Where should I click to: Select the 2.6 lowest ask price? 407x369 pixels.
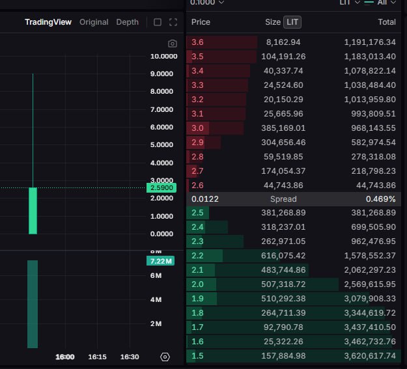[x=197, y=185]
